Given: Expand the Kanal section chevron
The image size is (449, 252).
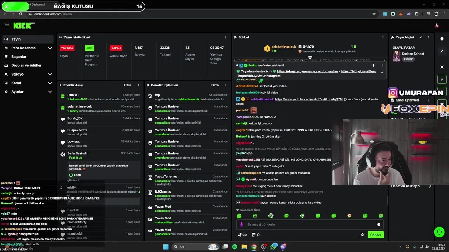Looking at the screenshot, I should 50,83.
